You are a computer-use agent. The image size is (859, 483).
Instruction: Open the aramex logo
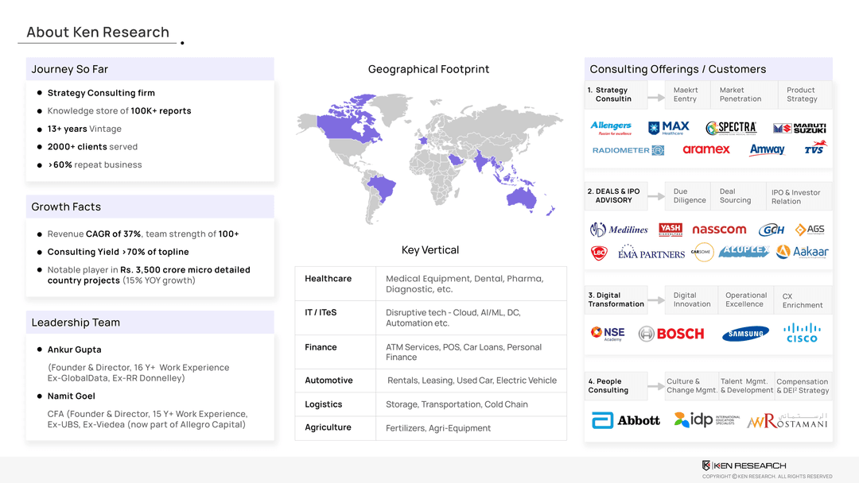(x=705, y=149)
